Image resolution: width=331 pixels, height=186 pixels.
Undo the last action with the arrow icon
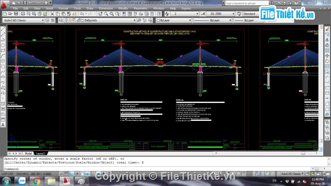pos(82,14)
